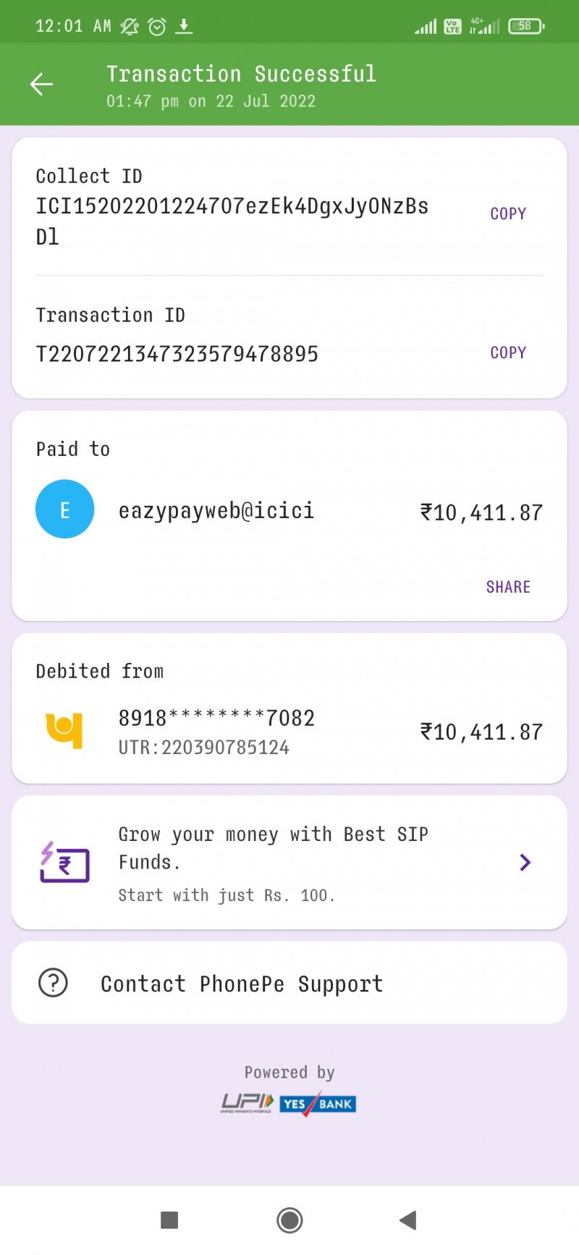Open the SIP Funds rupee icon

tap(65, 862)
